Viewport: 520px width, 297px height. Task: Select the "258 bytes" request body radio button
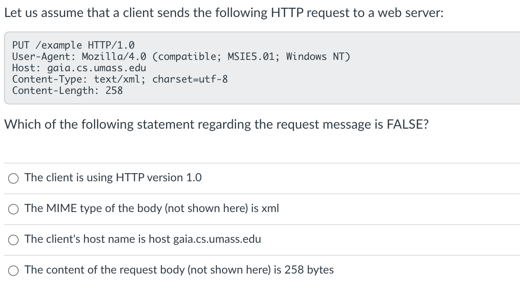tap(13, 271)
